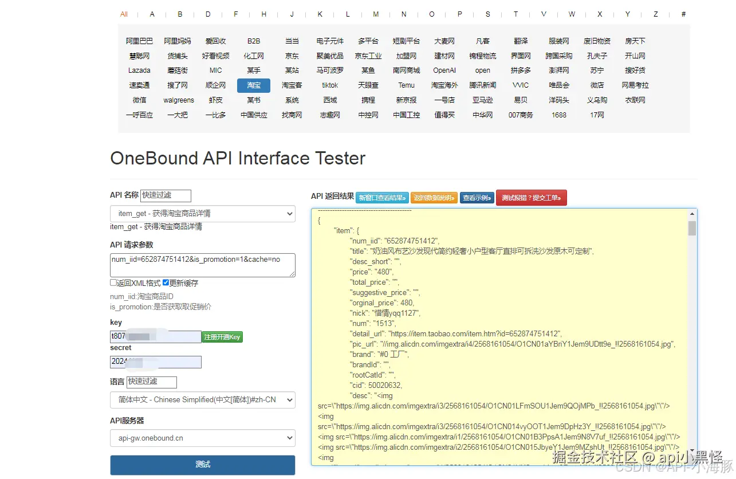Click the secret input field
Screen dimensions: 736x479
[155, 362]
